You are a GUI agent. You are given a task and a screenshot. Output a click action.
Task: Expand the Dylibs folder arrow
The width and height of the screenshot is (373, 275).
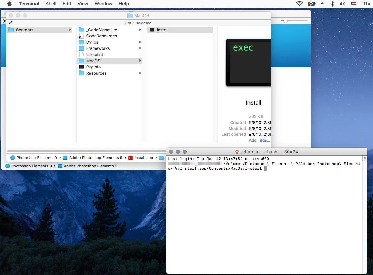point(140,42)
